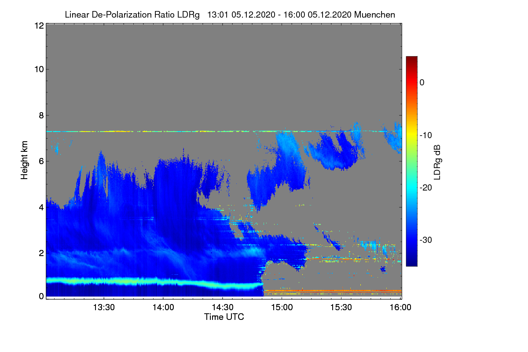Click the colorbar tick label -30

pyautogui.click(x=425, y=240)
